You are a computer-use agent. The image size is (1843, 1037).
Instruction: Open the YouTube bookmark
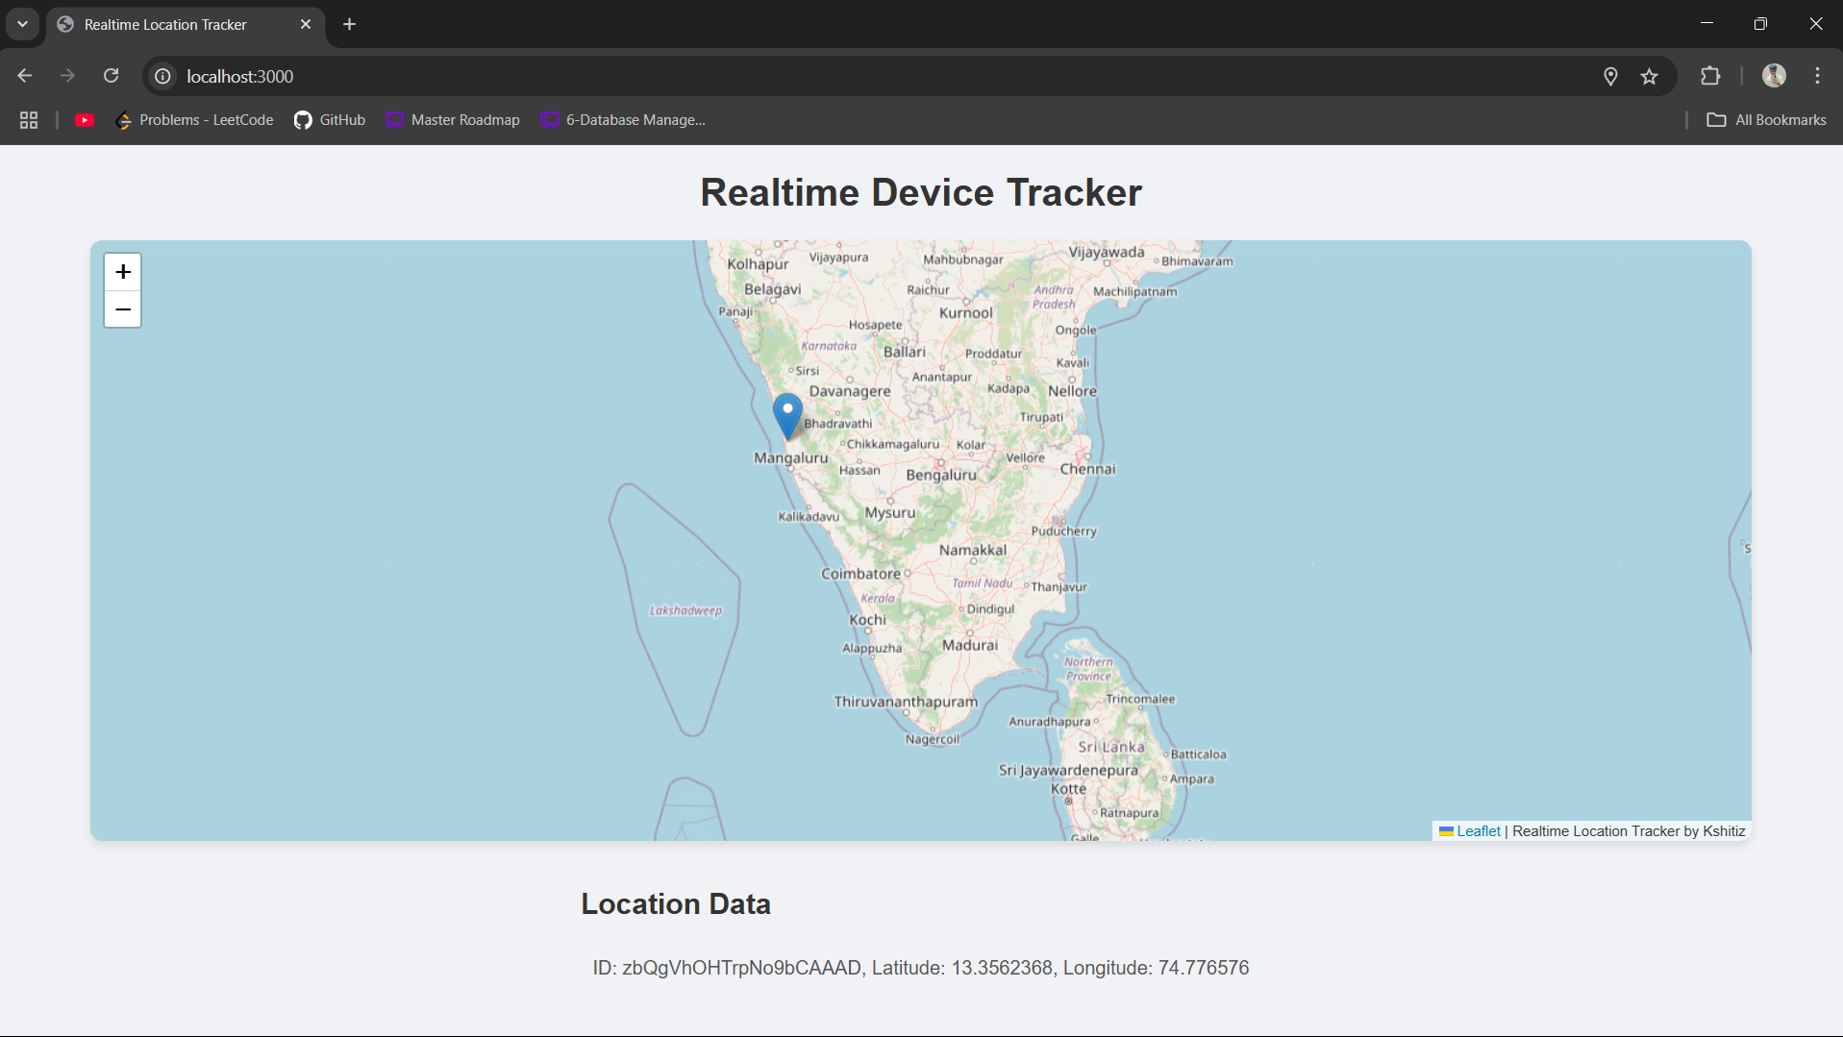[x=85, y=120]
